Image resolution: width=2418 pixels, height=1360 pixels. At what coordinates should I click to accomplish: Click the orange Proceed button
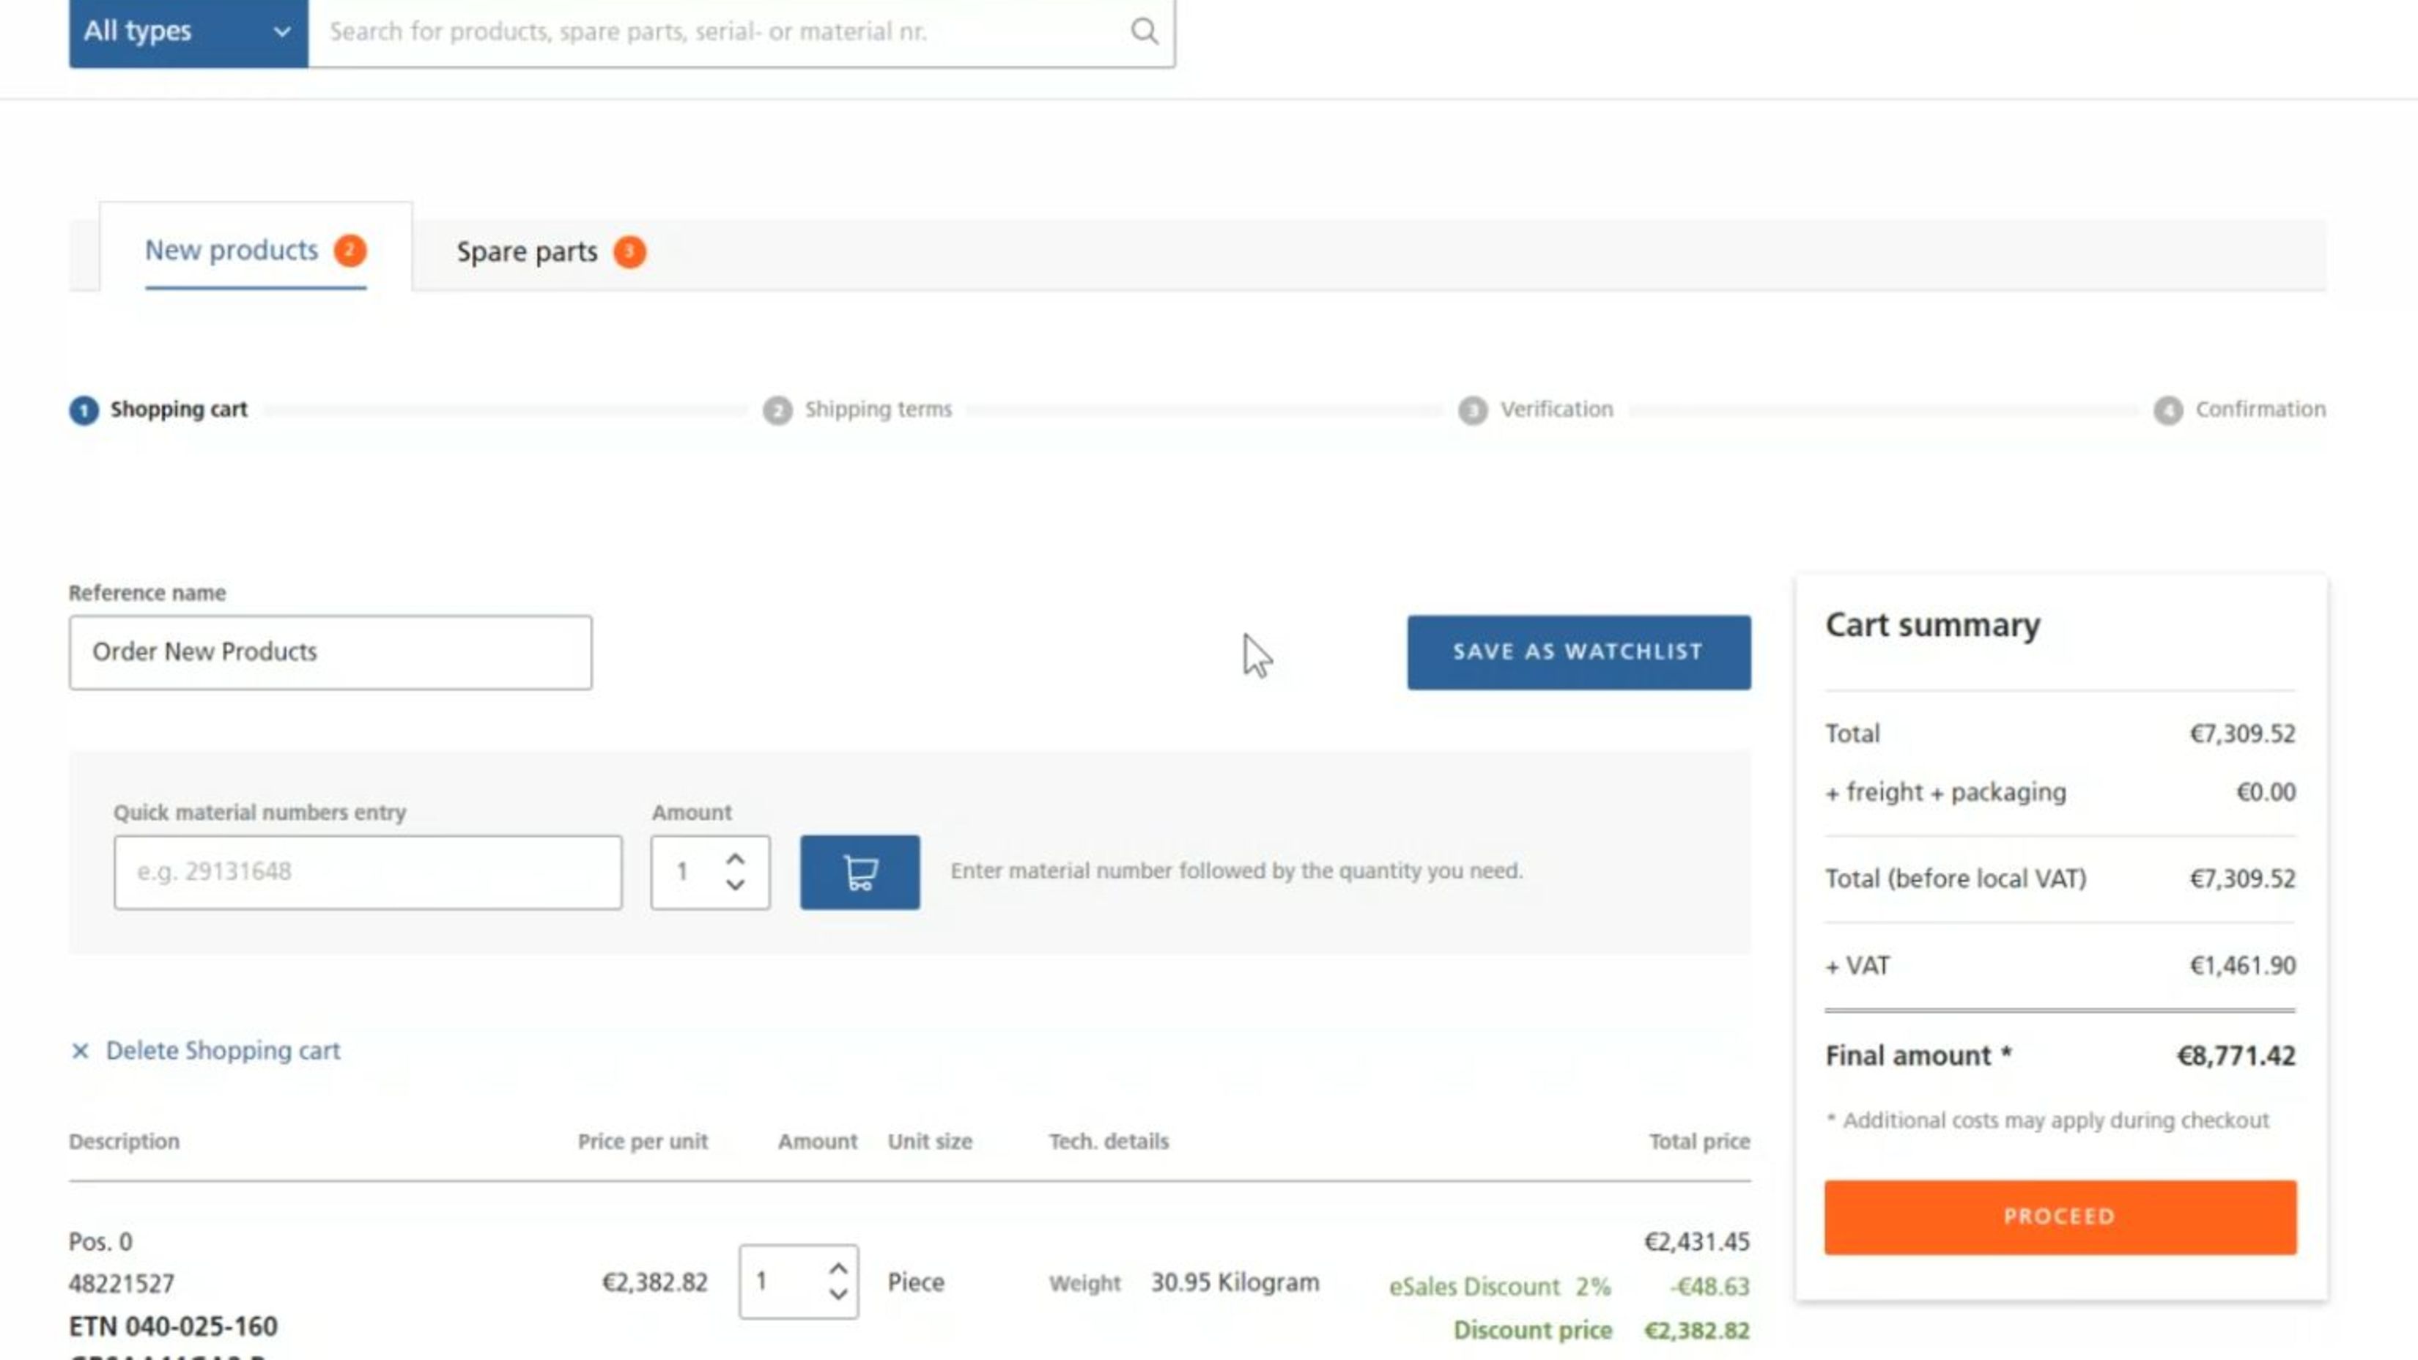(2060, 1216)
